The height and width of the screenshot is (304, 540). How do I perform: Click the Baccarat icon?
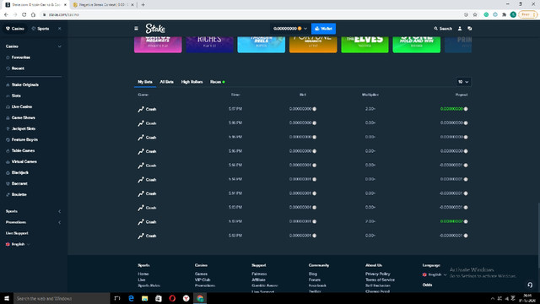pos(8,184)
